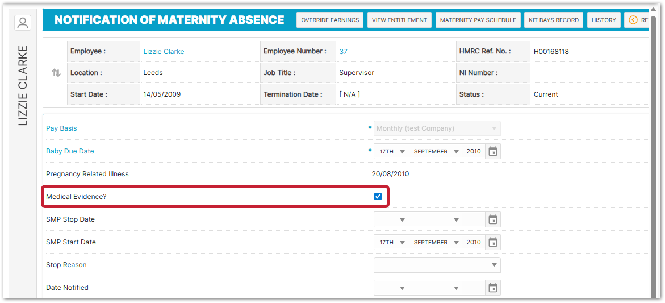The height and width of the screenshot is (303, 665).
Task: Click the orange back arrow return icon
Action: pos(633,20)
